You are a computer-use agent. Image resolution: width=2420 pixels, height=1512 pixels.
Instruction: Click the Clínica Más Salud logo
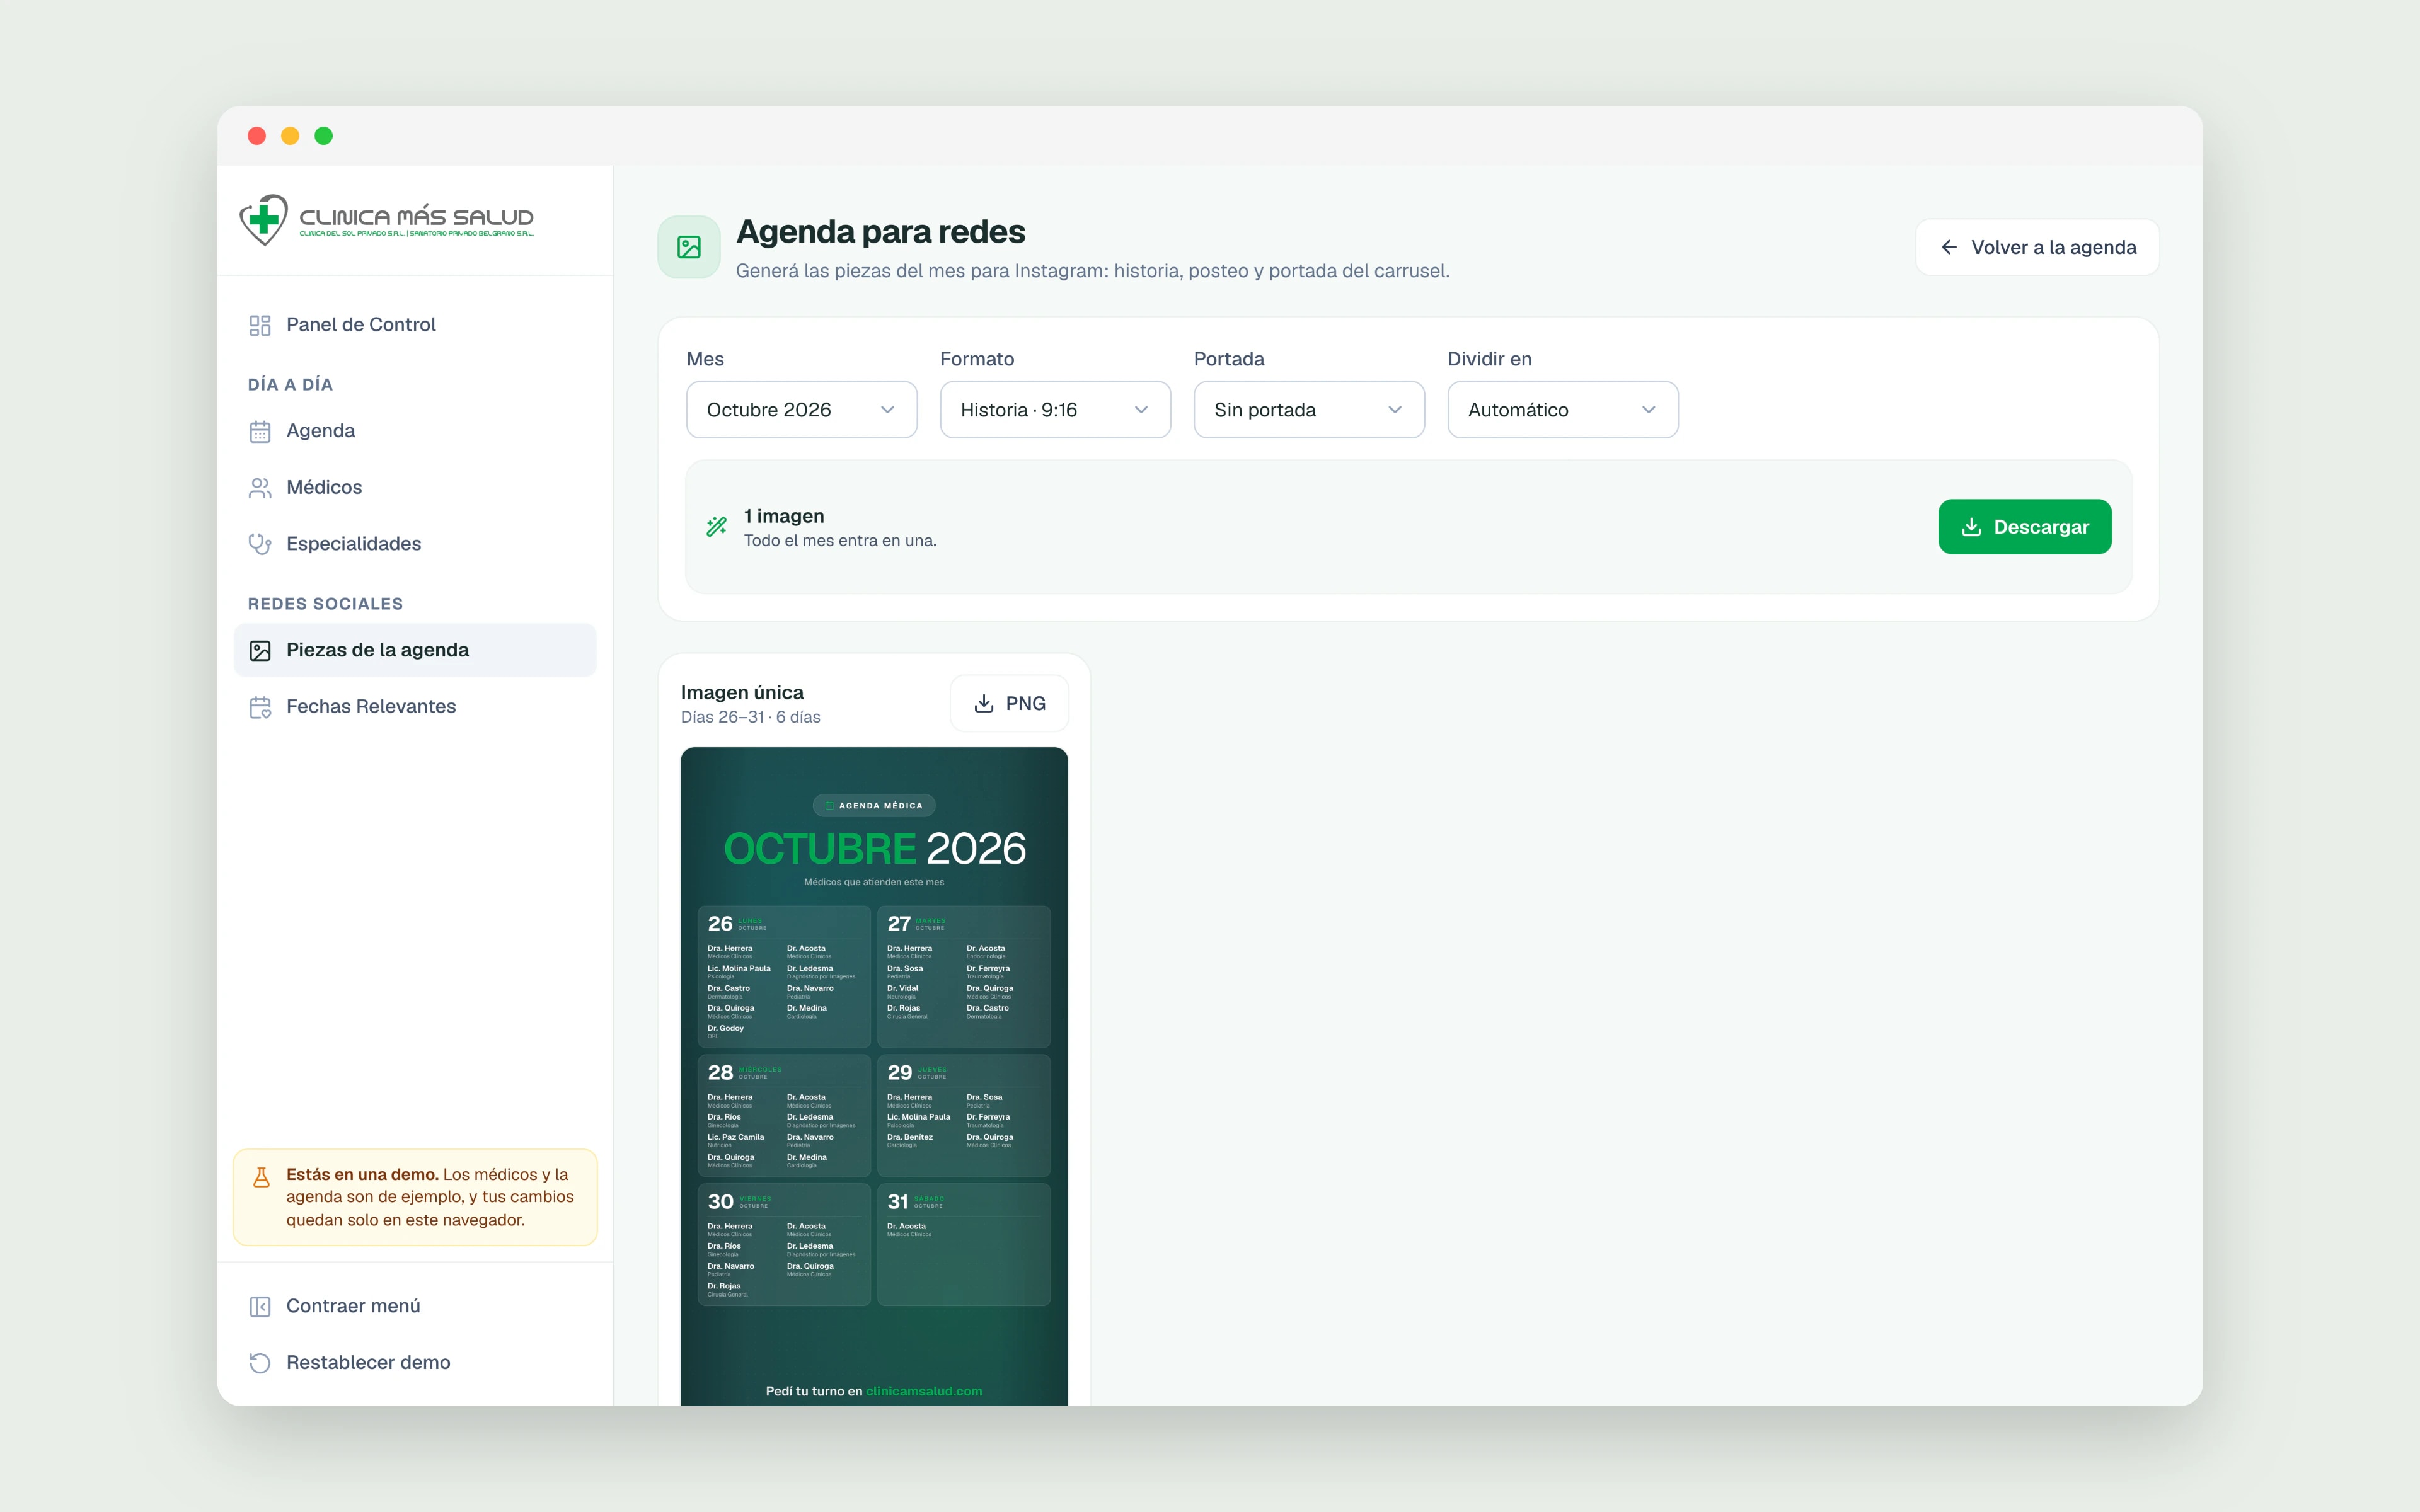tap(386, 219)
